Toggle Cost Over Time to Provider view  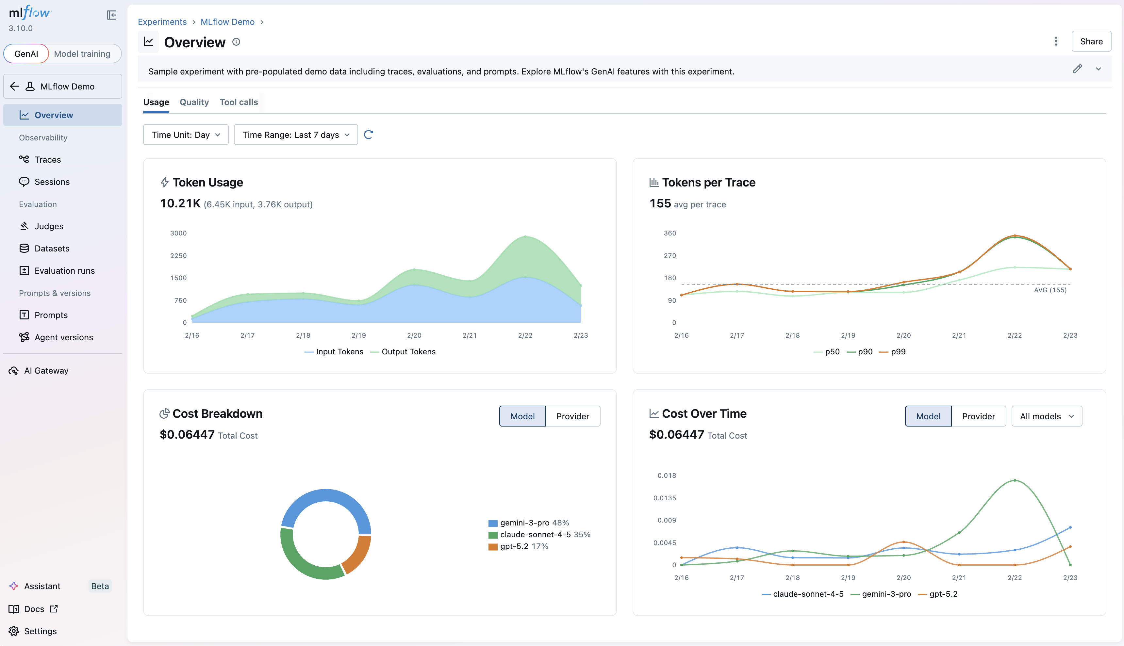[978, 416]
